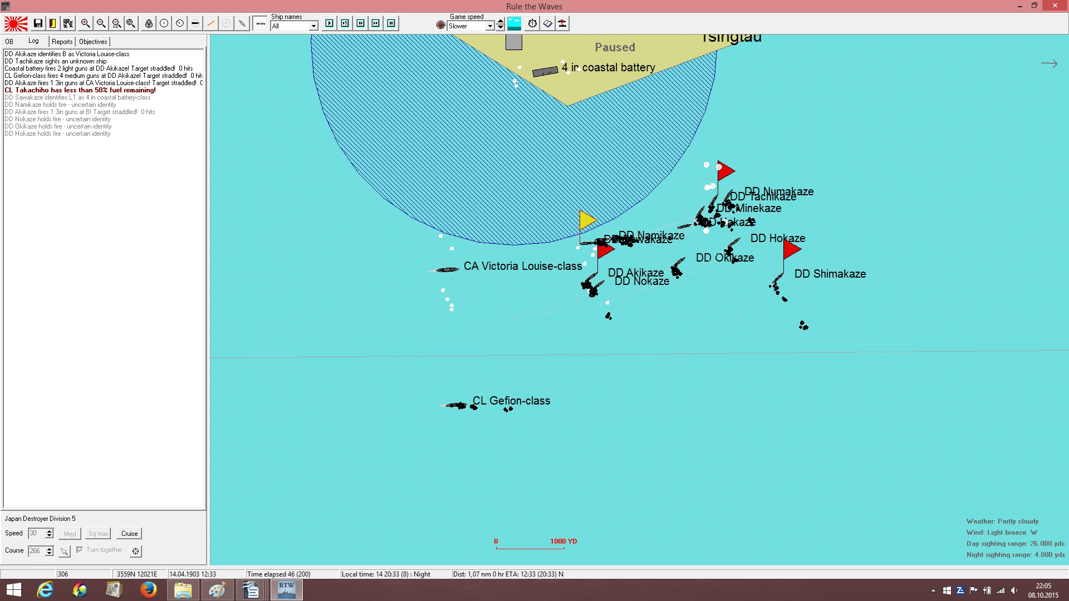Click the red sinking ship icon
This screenshot has width=1069, height=601.
pyautogui.click(x=563, y=23)
